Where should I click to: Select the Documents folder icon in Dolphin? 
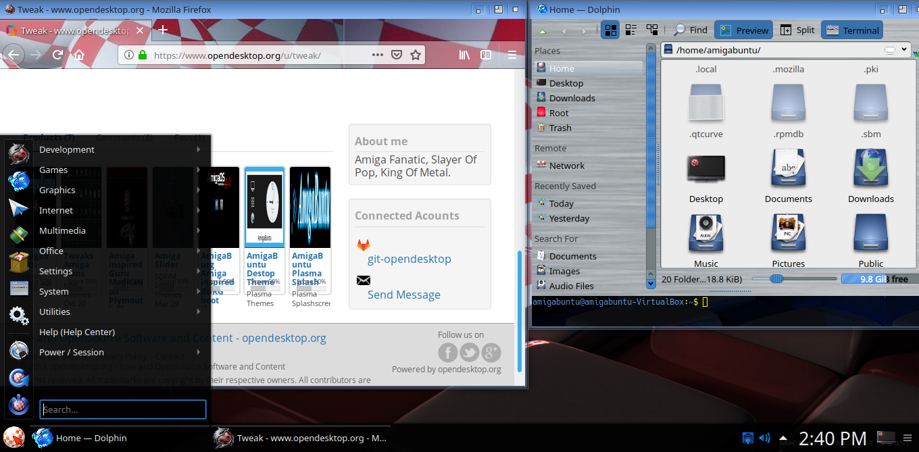[x=789, y=169]
